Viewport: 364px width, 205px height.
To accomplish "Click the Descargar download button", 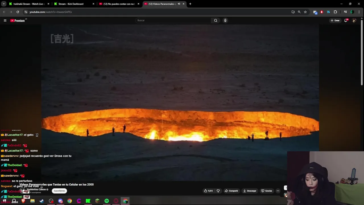I will click(x=250, y=191).
